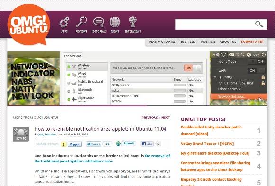275x186 pixels.
Task: Select the BTHomeHub2-TRSH table row
Action: tap(157, 96)
